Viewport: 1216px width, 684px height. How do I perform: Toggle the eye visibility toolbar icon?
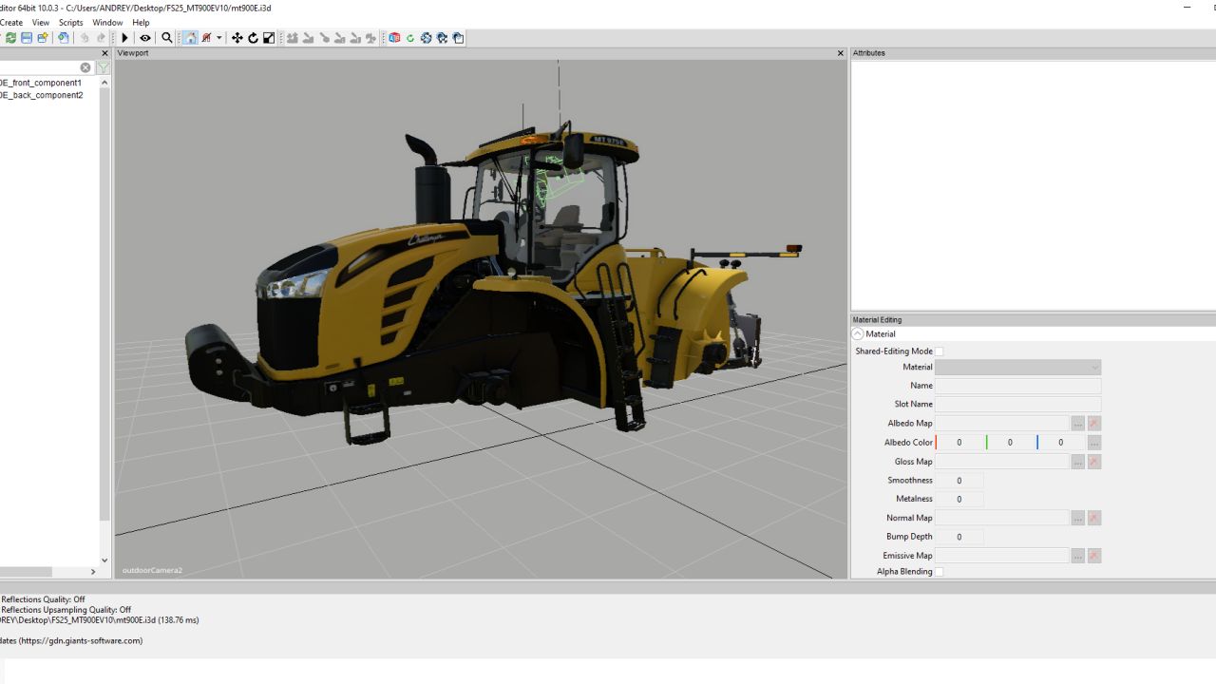coord(145,38)
